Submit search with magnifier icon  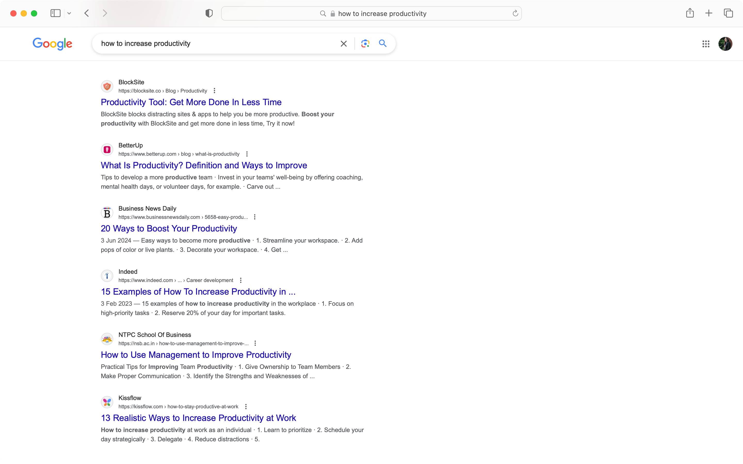(x=383, y=43)
